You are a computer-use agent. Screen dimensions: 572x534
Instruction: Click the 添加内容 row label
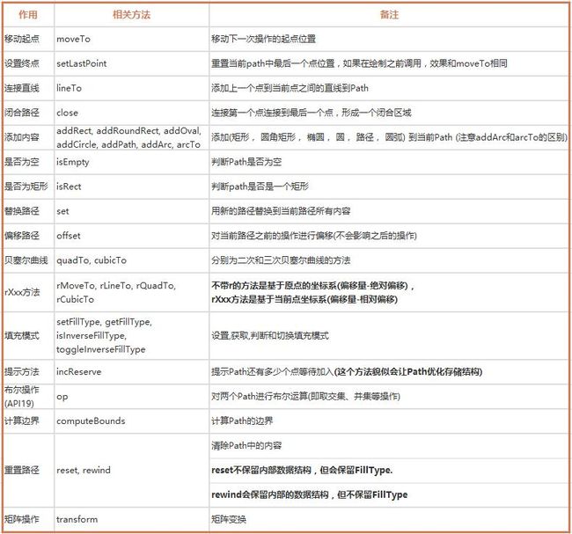[x=22, y=137]
